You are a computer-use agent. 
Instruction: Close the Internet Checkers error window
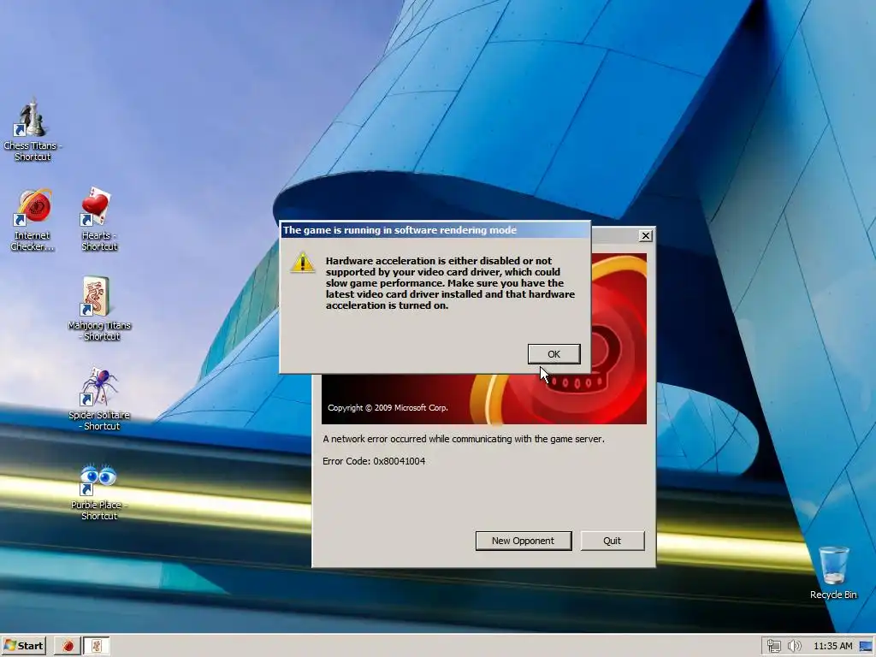645,236
